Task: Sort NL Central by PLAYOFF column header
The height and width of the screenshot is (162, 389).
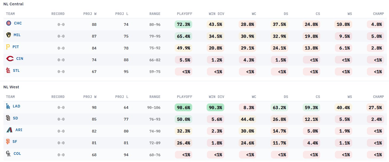Action: click(x=185, y=14)
